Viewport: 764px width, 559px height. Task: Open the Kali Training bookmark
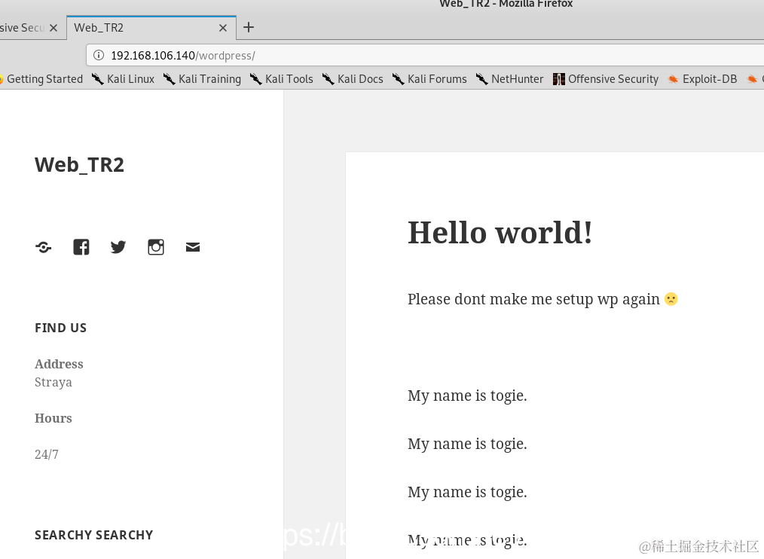click(202, 79)
